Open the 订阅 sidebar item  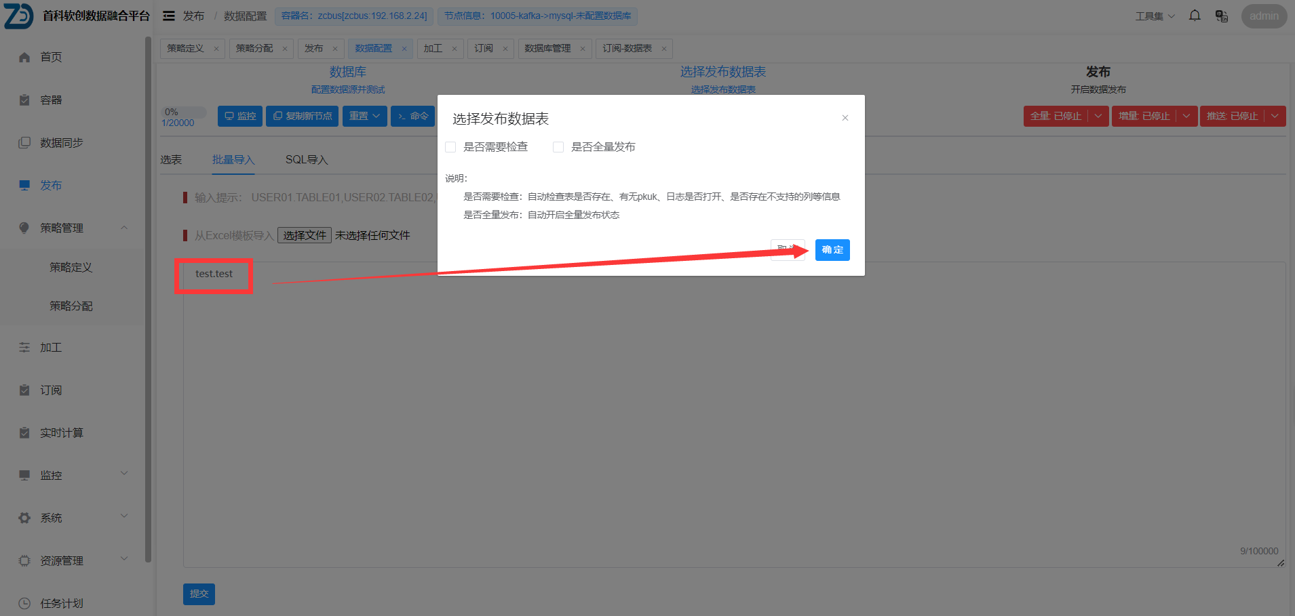point(50,390)
